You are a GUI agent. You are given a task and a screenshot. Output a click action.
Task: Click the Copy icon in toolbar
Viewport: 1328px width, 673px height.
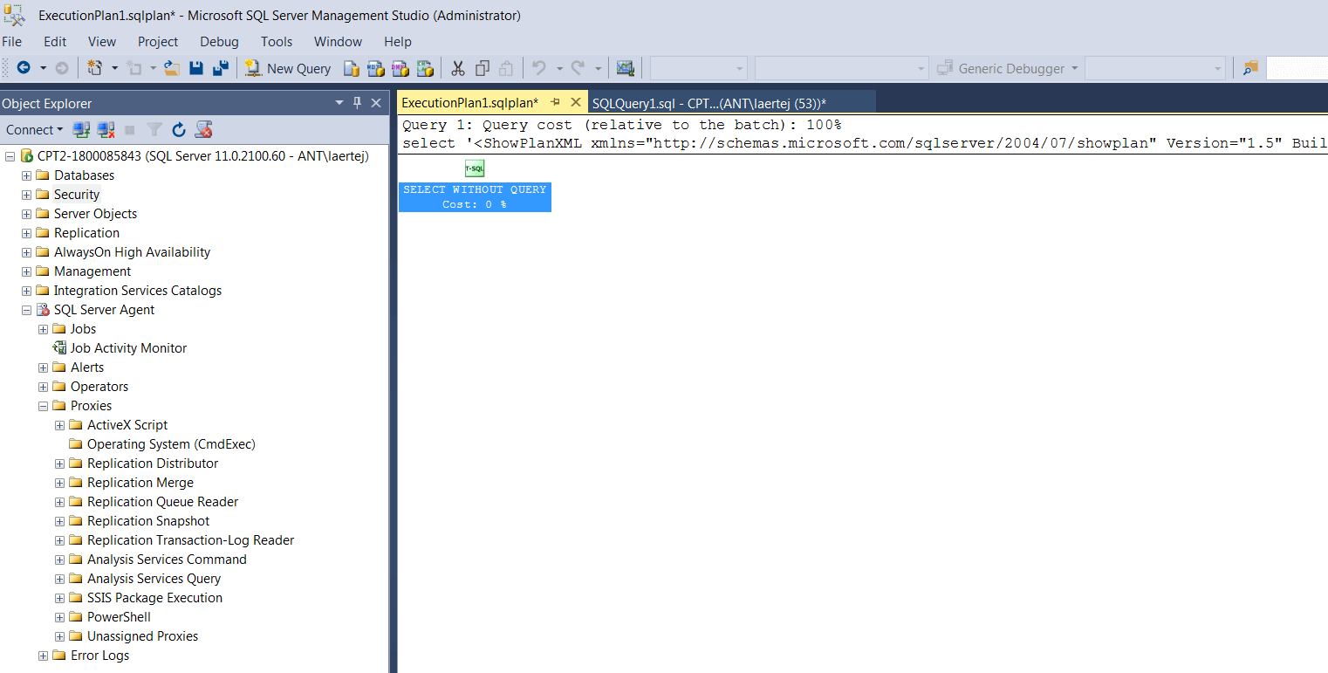tap(483, 68)
